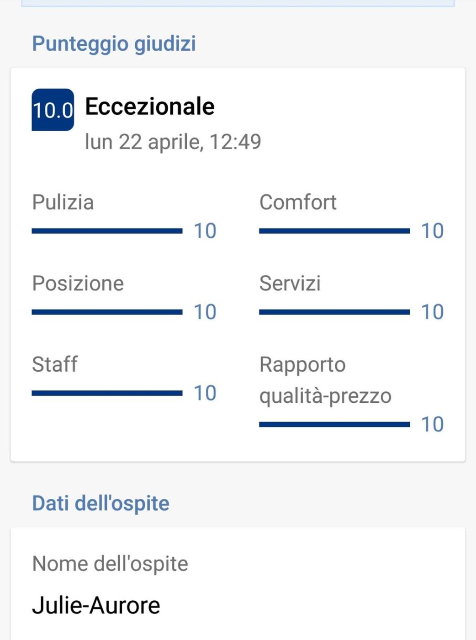Tap the 10.0 score badge
This screenshot has width=476, height=640.
53,110
